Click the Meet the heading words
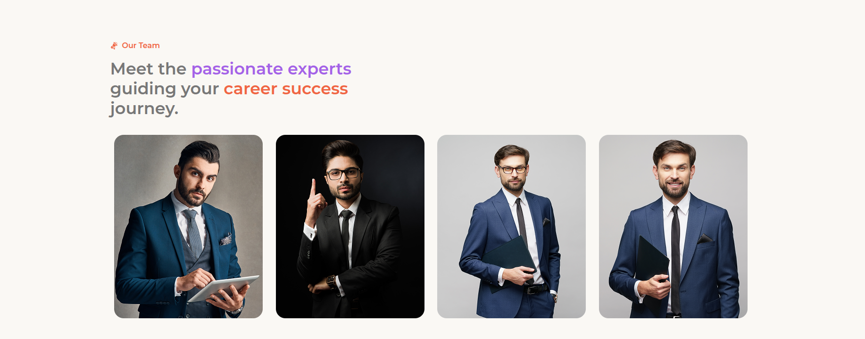 pyautogui.click(x=148, y=69)
